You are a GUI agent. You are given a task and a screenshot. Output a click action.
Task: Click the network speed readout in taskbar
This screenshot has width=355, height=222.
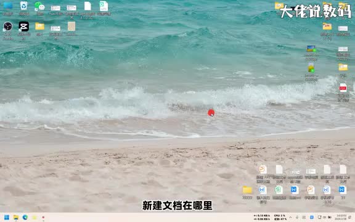click(x=262, y=218)
